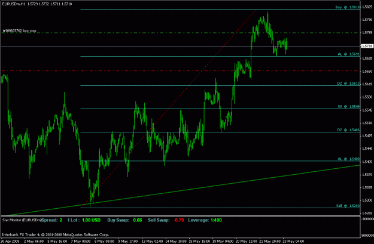
Task: Click 1.5475 on the price axis
Action: (367, 136)
